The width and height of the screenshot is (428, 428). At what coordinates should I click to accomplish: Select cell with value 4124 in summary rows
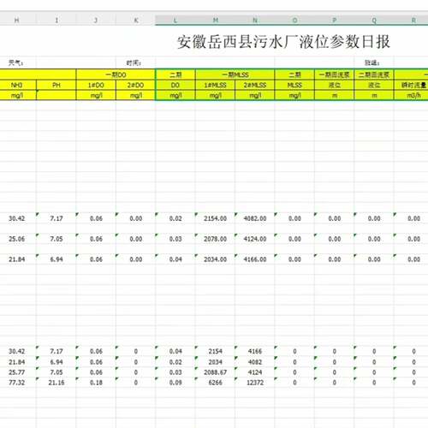pyautogui.click(x=255, y=372)
